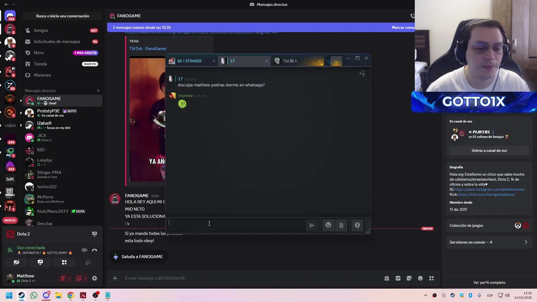
Task: Open the SK I STINGER chat tab
Action: [x=188, y=61]
